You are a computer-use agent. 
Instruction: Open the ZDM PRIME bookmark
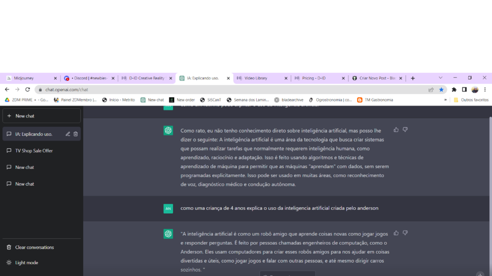[27, 100]
